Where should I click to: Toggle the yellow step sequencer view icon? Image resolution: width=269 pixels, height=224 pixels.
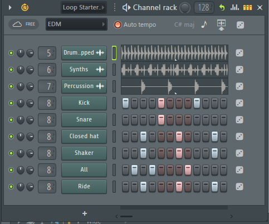(248, 8)
